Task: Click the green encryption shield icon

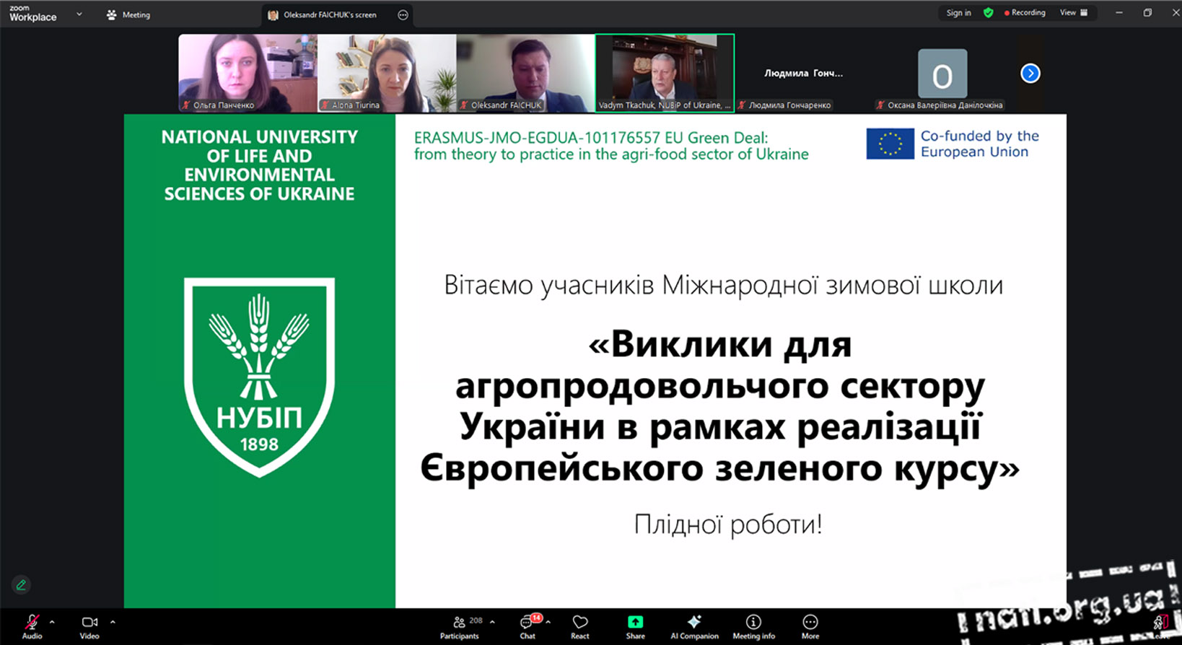Action: click(x=988, y=13)
